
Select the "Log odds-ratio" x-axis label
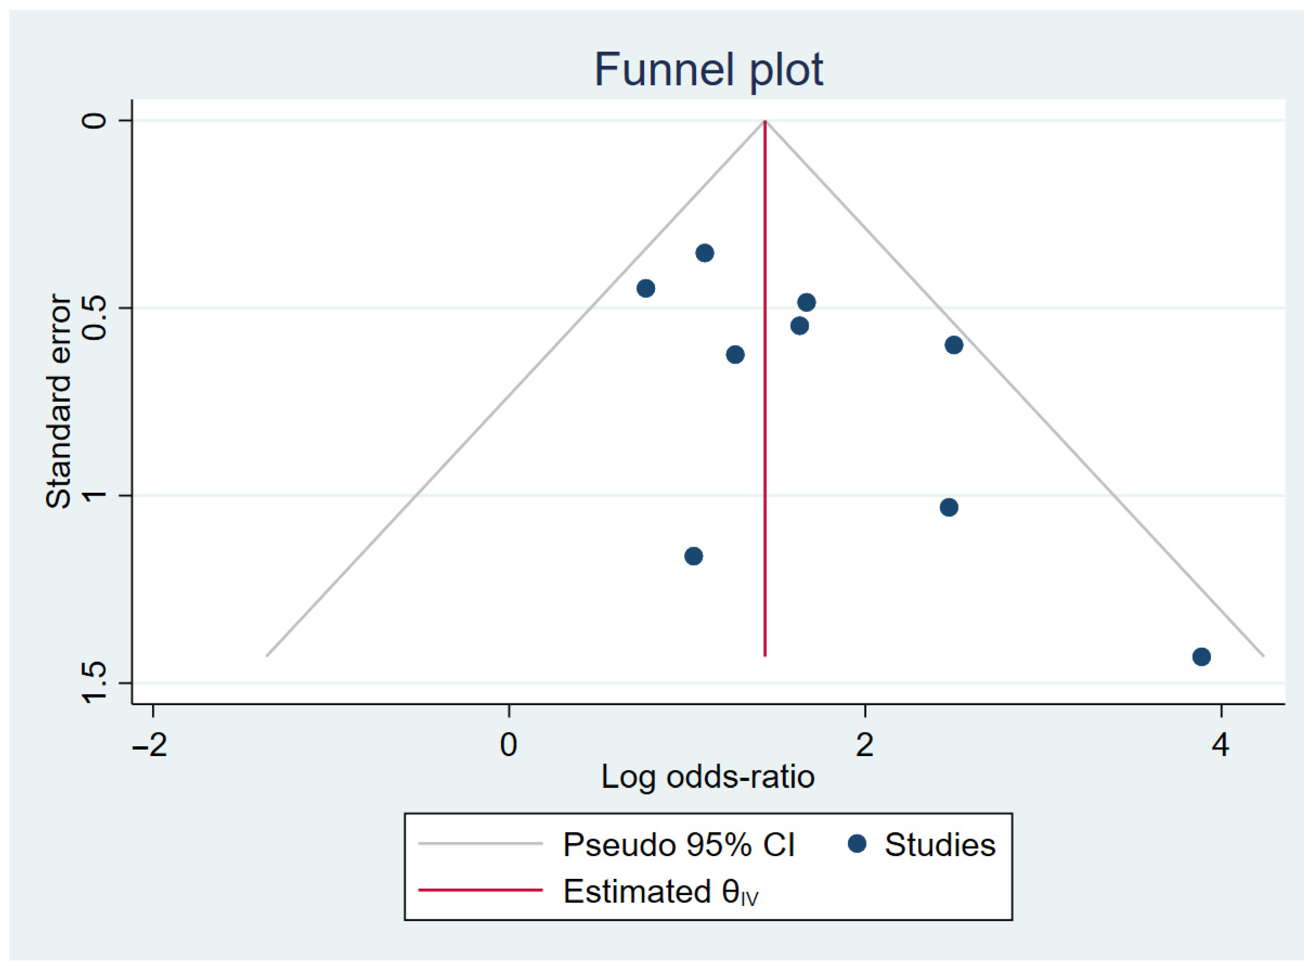[707, 777]
